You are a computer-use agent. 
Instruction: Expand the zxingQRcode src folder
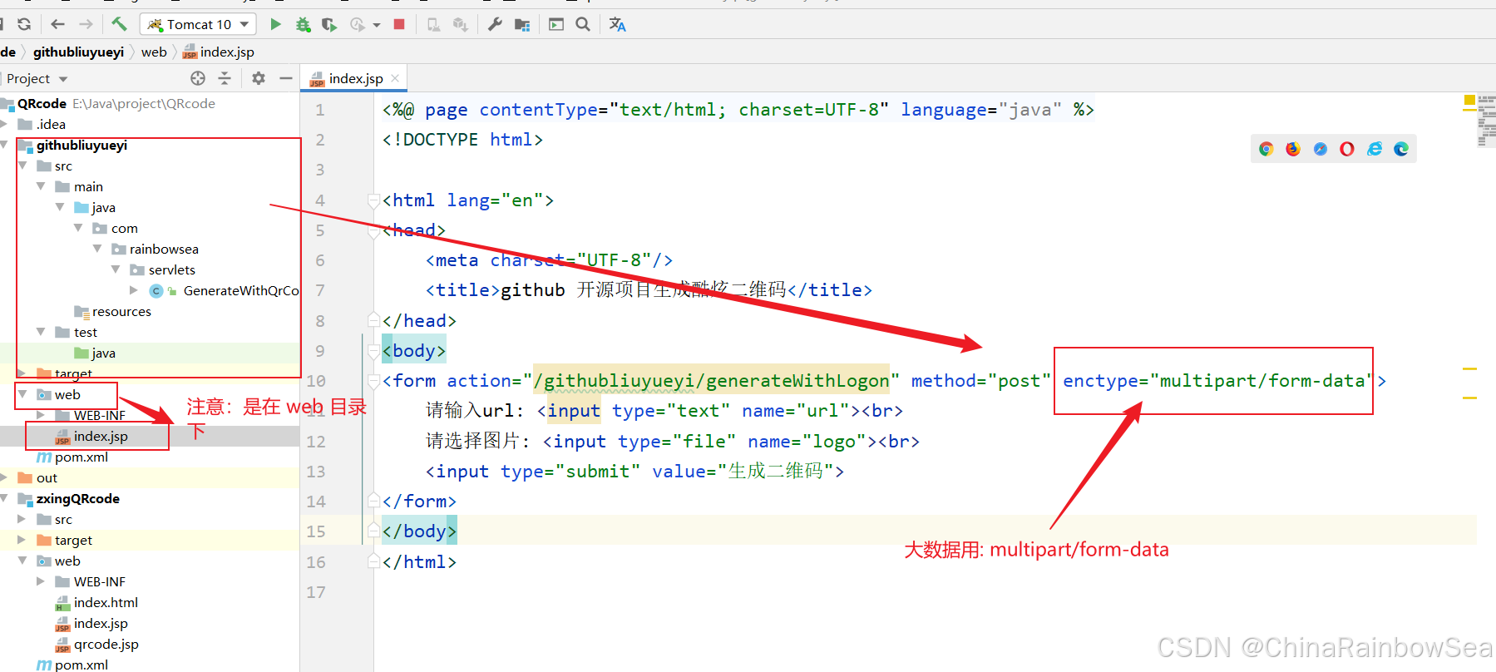pyautogui.click(x=22, y=519)
